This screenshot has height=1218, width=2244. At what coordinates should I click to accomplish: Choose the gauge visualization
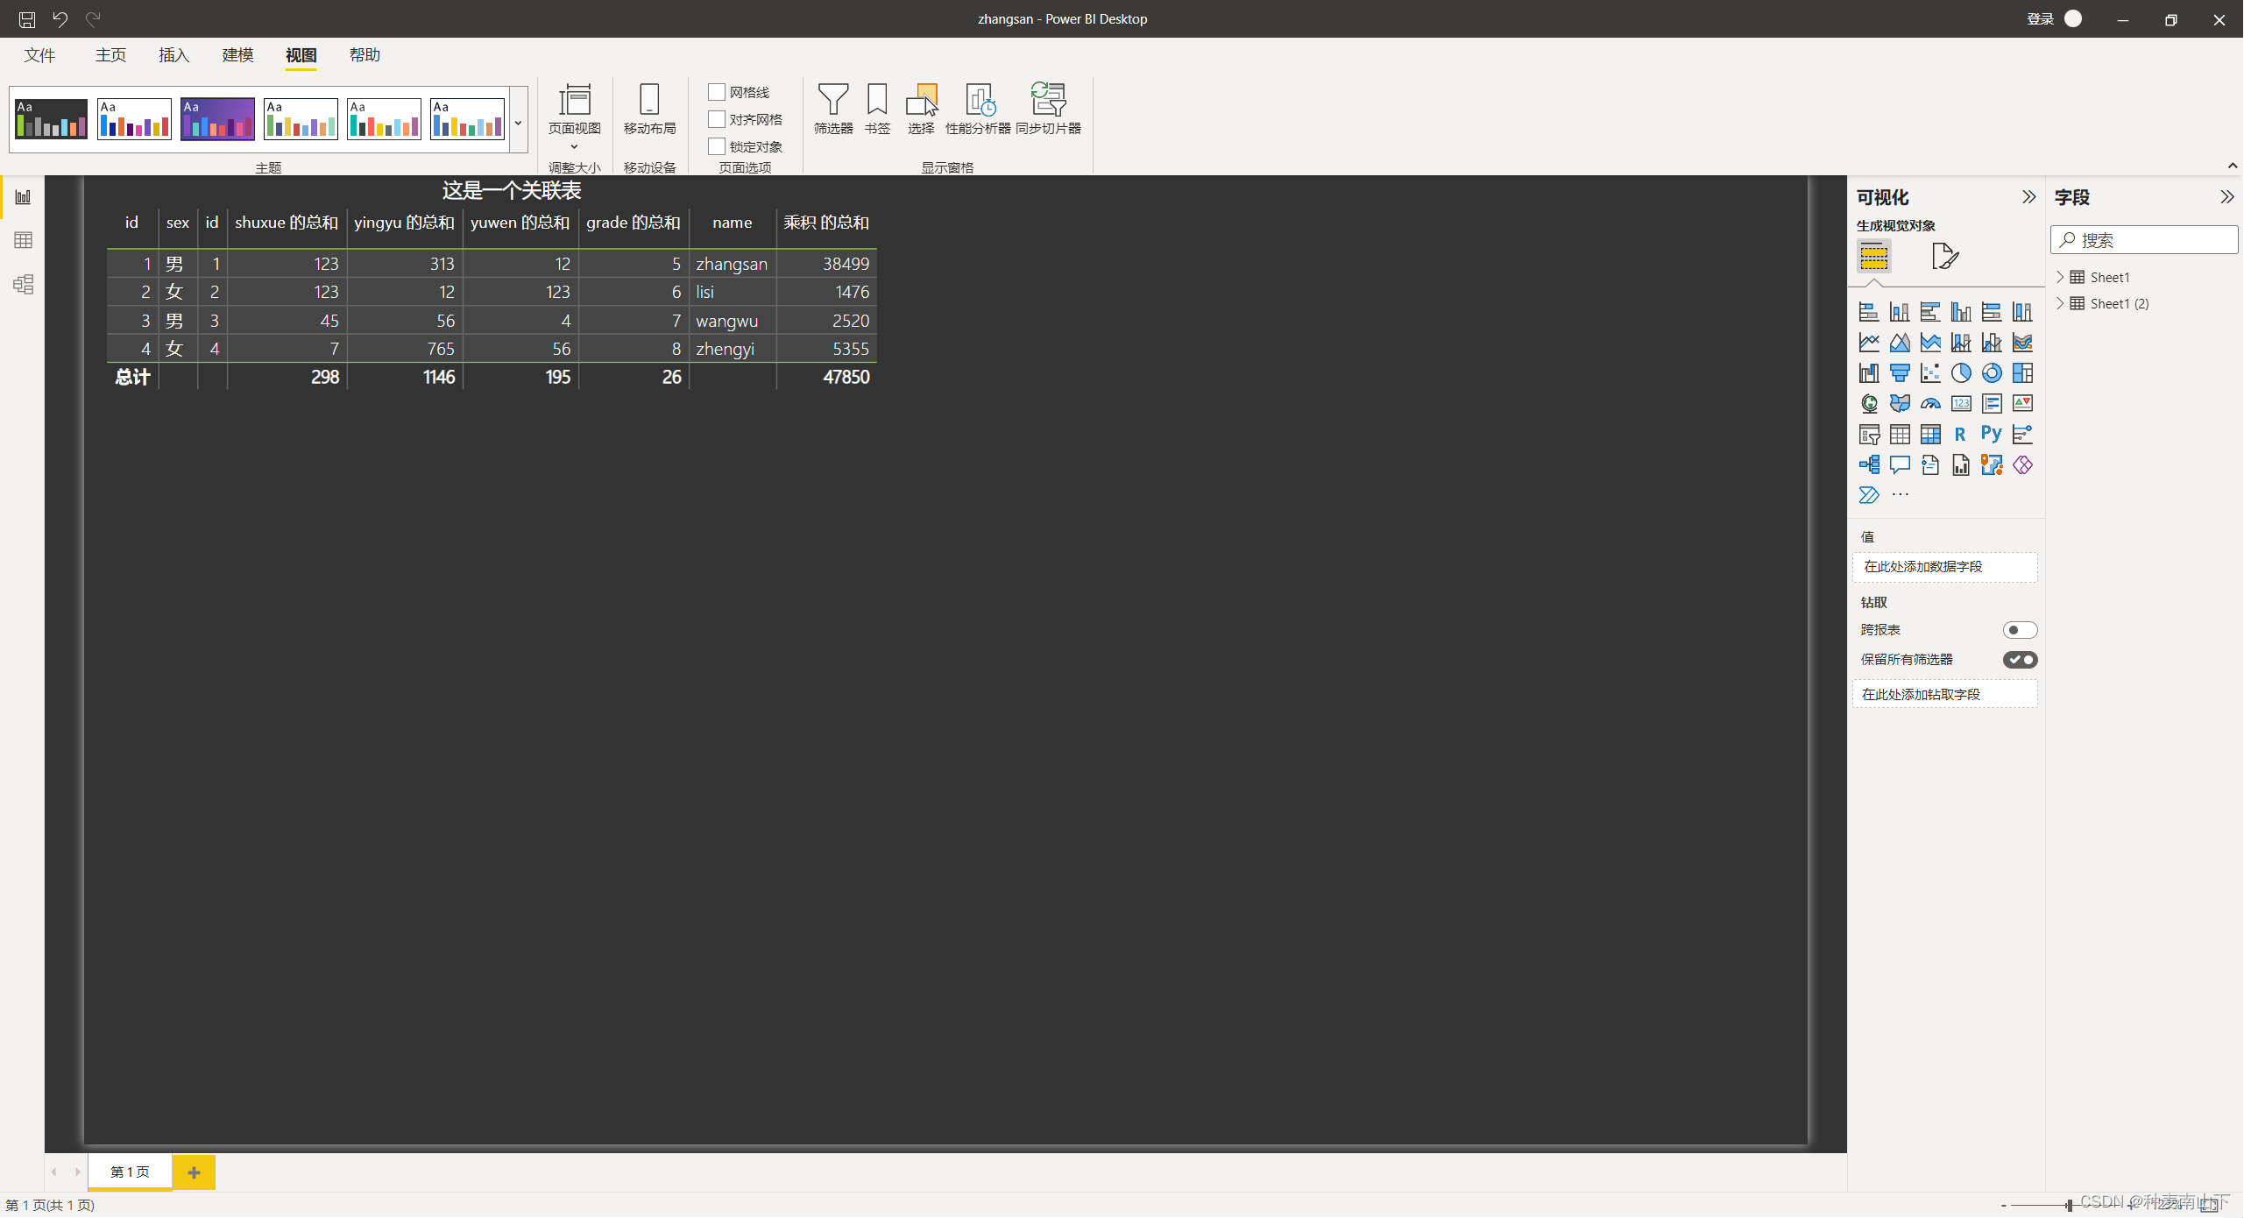coord(1929,403)
